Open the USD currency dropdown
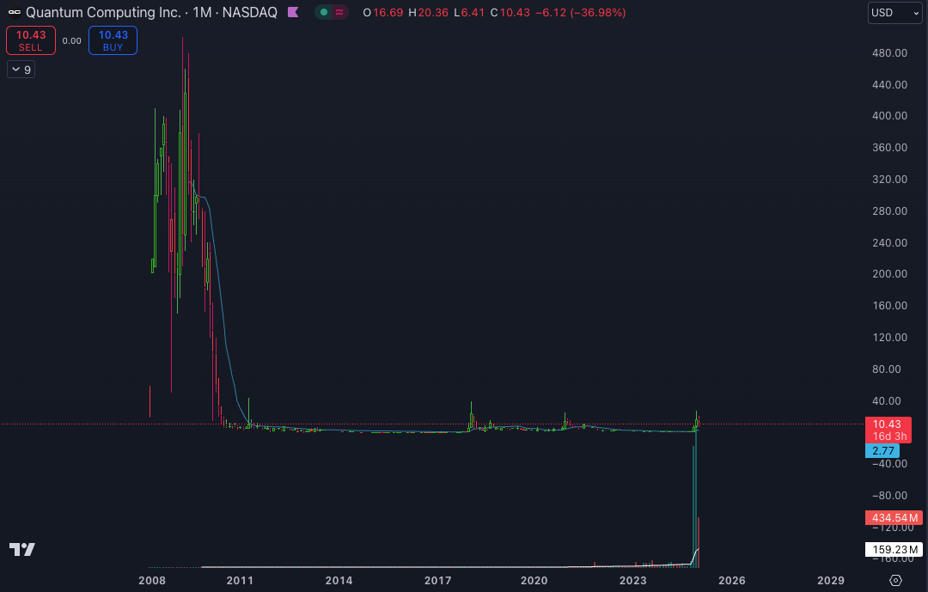Image resolution: width=928 pixels, height=592 pixels. coord(894,12)
